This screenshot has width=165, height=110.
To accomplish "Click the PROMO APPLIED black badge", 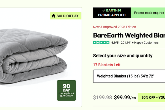I will click(112, 13).
